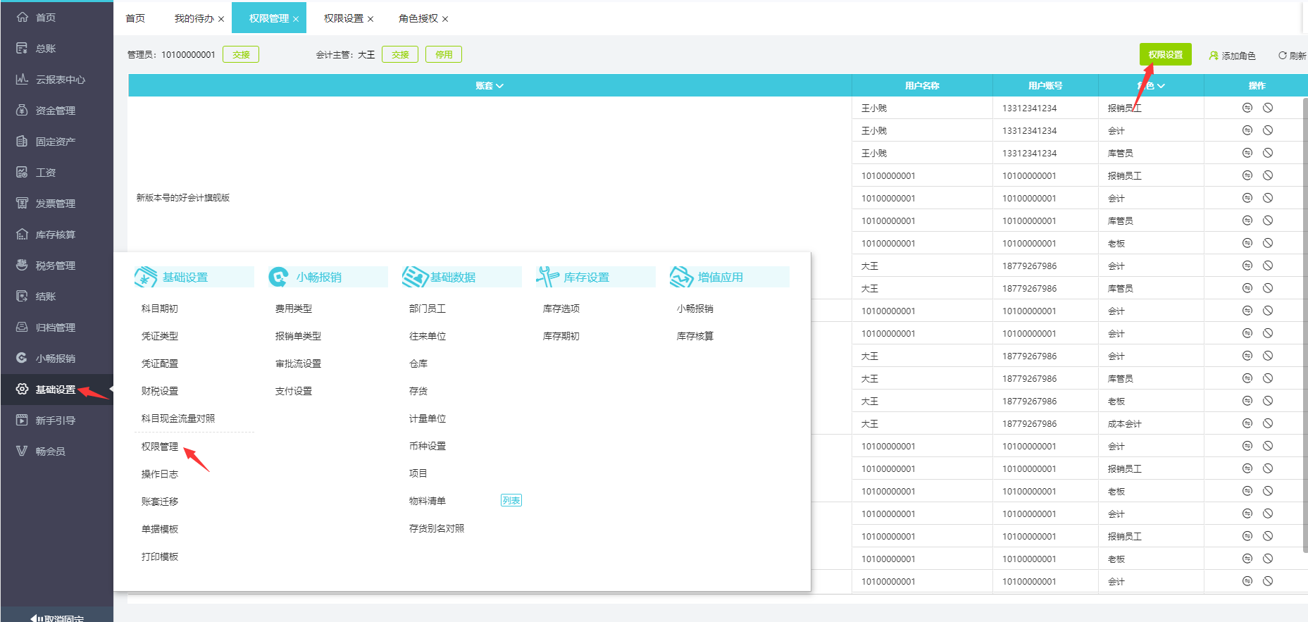This screenshot has height=622, width=1308.
Task: Switch to the 角色授权 tab
Action: pyautogui.click(x=418, y=18)
